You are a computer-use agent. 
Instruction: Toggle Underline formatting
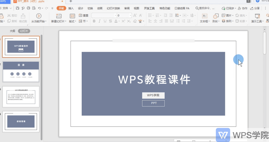[x=105, y=21]
